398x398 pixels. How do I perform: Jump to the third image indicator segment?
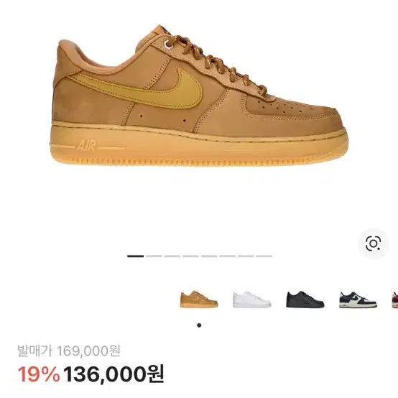172,256
